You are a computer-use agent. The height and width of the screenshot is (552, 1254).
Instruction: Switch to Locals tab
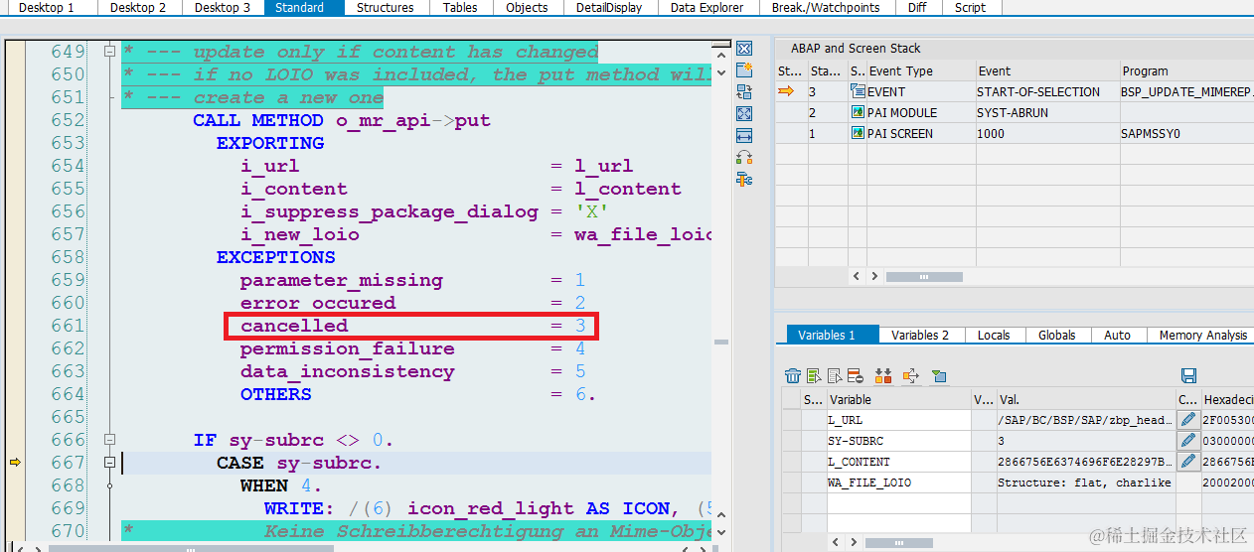tap(994, 335)
